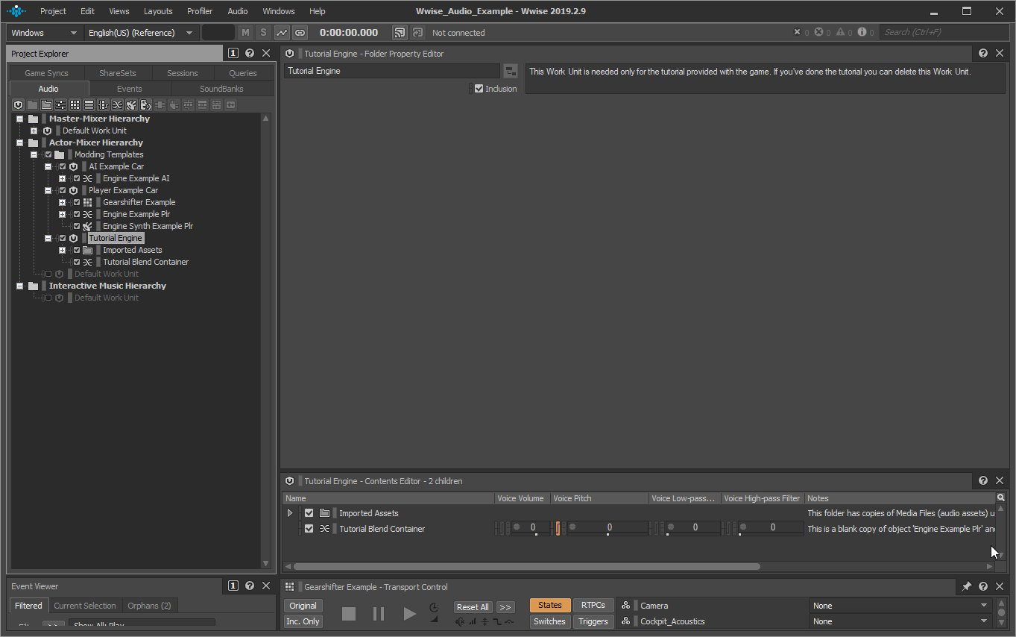Toggle checkbox for Tutorial Blend Container in tree

click(77, 262)
